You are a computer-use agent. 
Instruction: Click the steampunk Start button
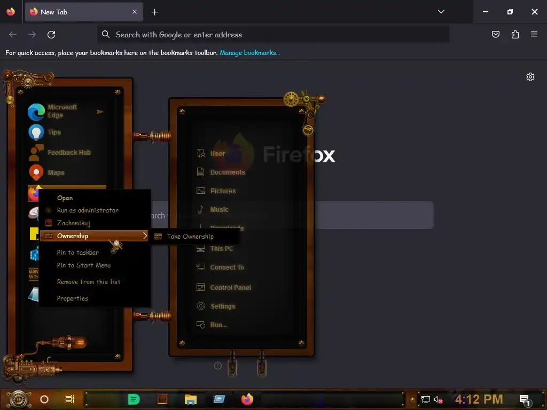pyautogui.click(x=19, y=399)
